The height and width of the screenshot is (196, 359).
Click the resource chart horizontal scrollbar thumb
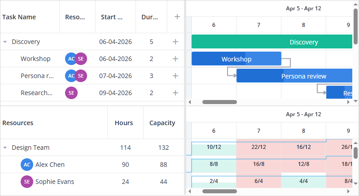click(219, 191)
